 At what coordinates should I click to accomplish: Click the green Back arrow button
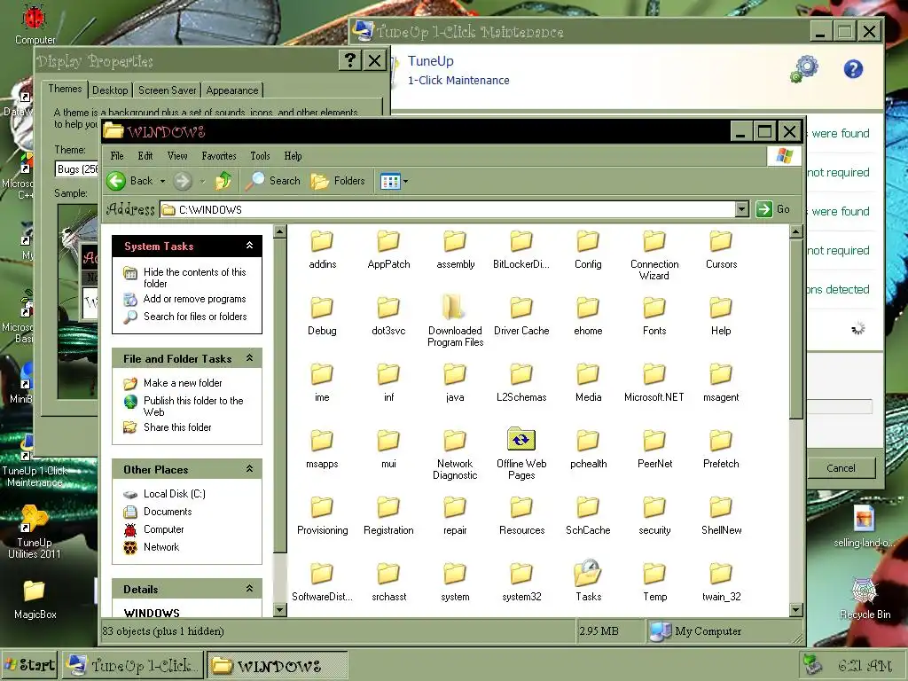pyautogui.click(x=116, y=181)
